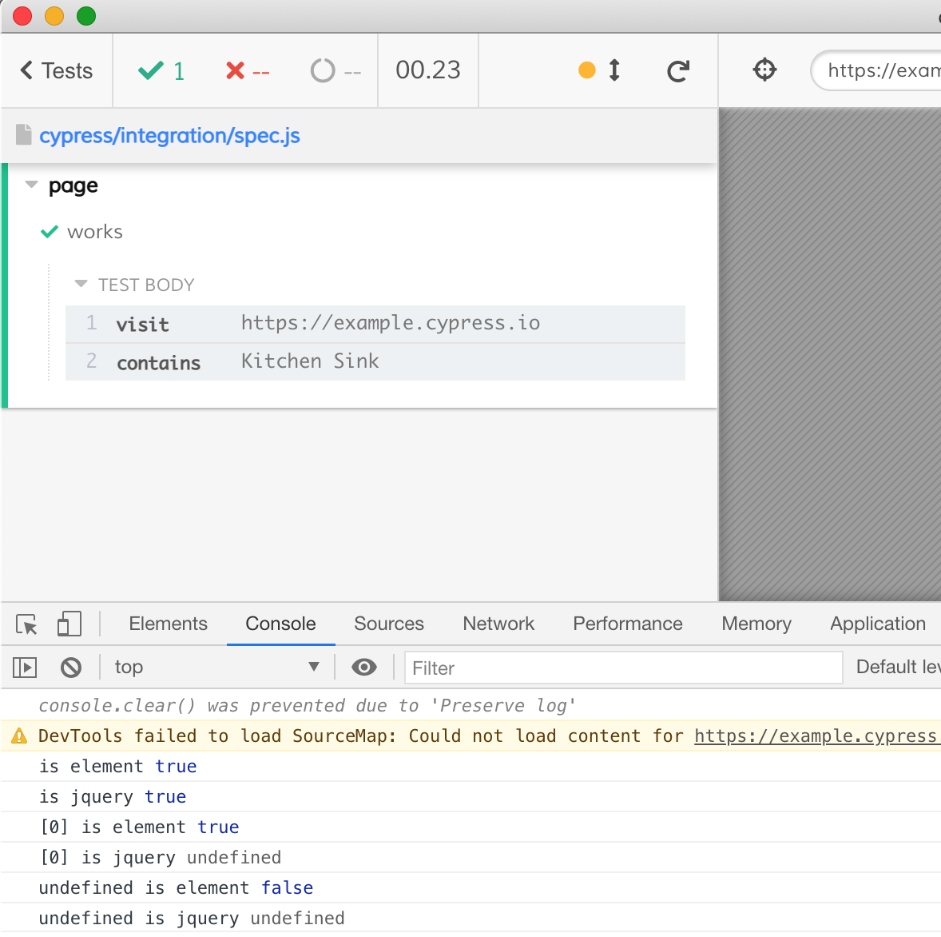Create a live expression with the eye icon
Image resolution: width=941 pixels, height=937 pixels.
point(364,667)
